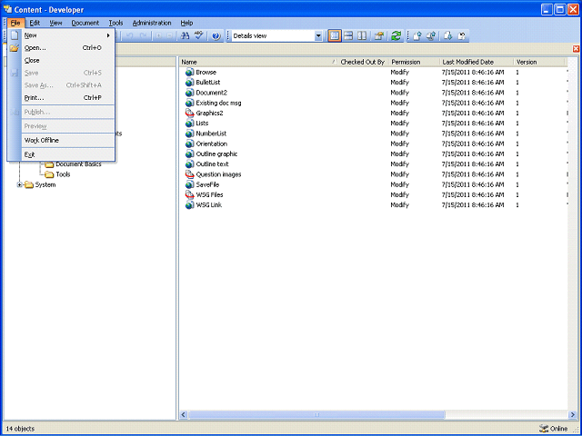582x436 pixels.
Task: Open the Details view dropdown arrow
Action: click(x=318, y=36)
